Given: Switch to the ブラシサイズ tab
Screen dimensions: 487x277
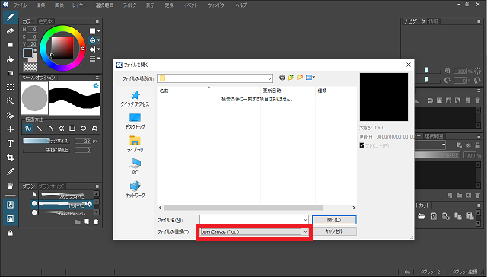Looking at the screenshot, I should [x=51, y=186].
